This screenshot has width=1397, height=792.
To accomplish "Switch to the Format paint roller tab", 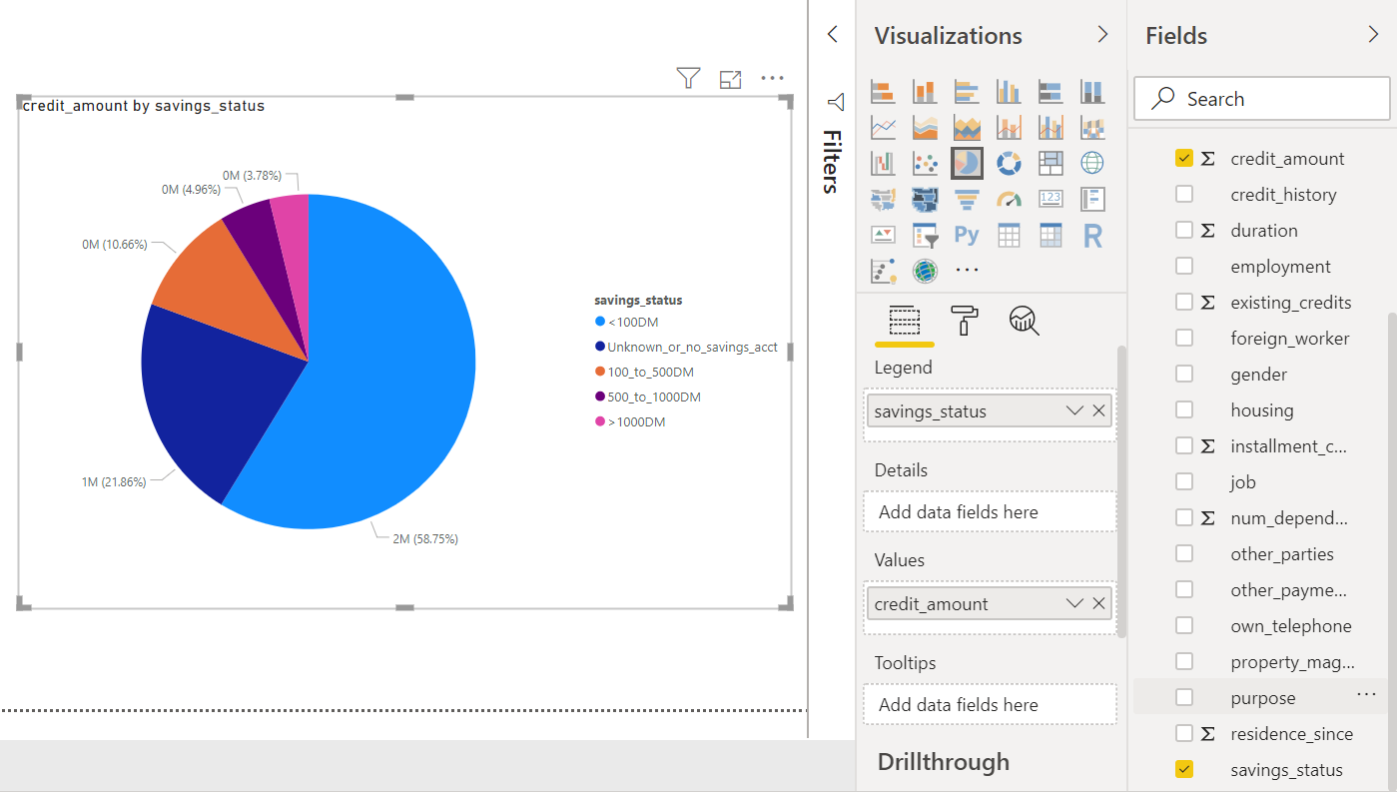I will (x=964, y=321).
